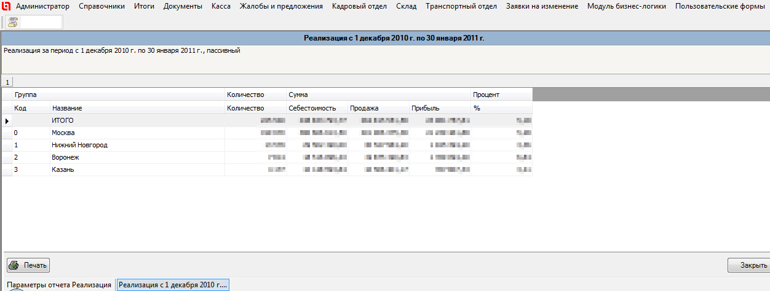Select the Казань row
Image resolution: width=770 pixels, height=291 pixels.
[268, 169]
